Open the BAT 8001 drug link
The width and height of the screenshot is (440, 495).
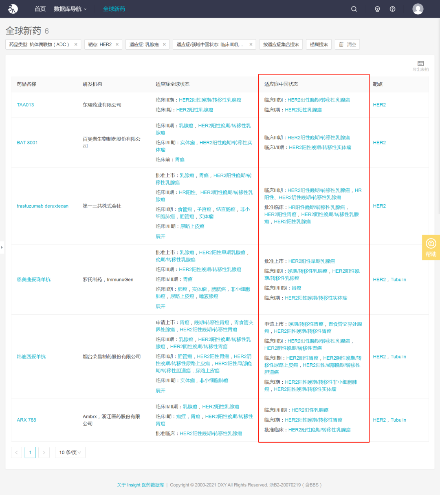pyautogui.click(x=27, y=143)
